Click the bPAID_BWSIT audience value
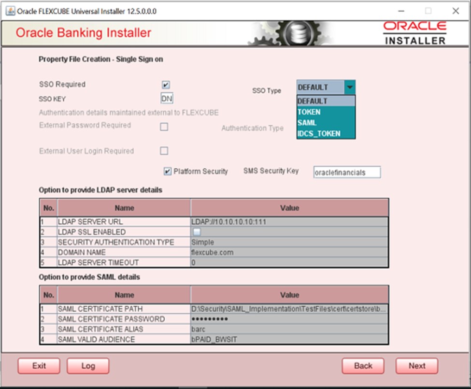This screenshot has width=471, height=389. click(x=289, y=339)
